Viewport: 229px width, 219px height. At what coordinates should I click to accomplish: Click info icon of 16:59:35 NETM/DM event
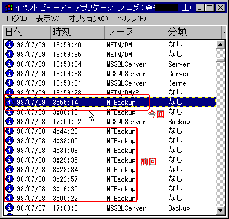click(10, 54)
